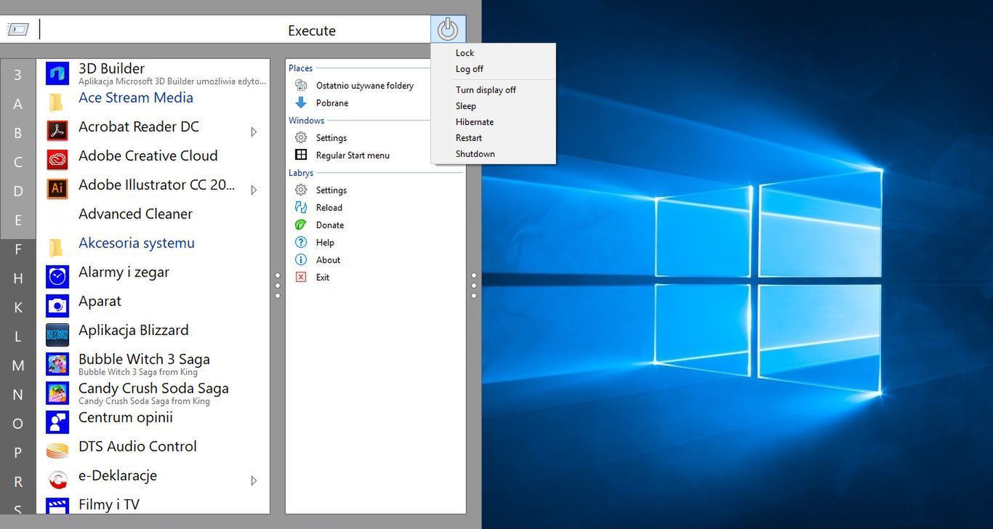Jump to letter H in index
Image resolution: width=993 pixels, height=529 pixels.
18,278
